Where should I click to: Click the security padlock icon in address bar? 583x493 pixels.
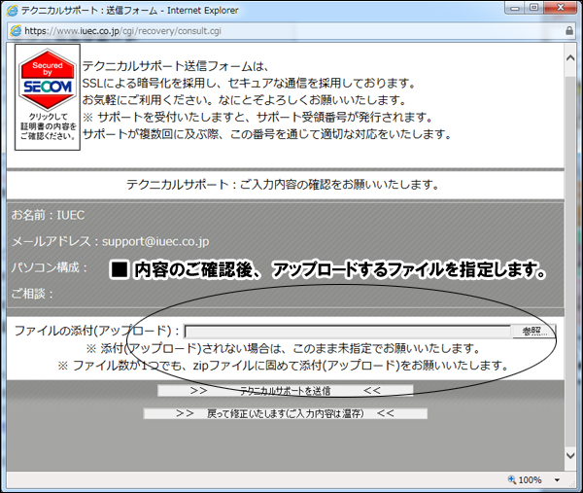[x=568, y=30]
